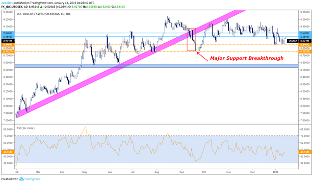The width and height of the screenshot is (313, 183).
Task: Click the low value L:8.92463 in header
Action: [104, 7]
